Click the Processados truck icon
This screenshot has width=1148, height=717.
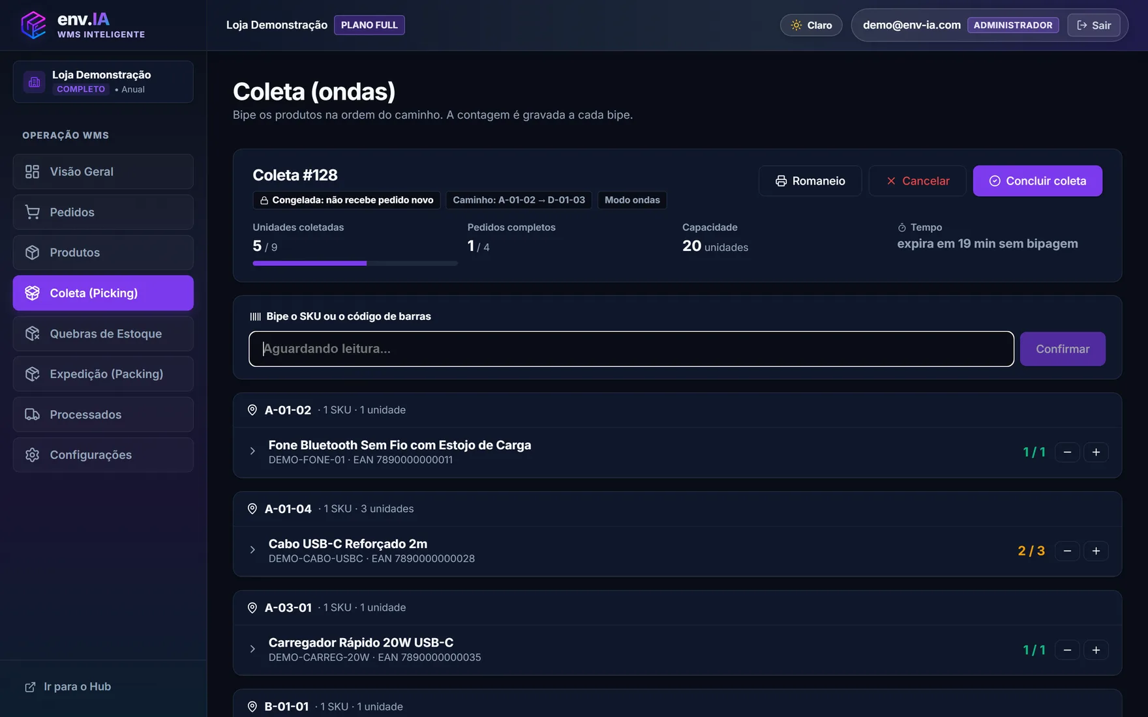(x=32, y=414)
